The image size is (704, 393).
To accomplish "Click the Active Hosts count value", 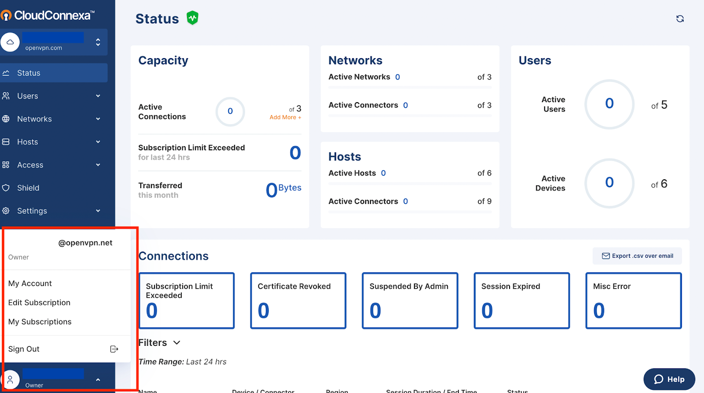I will [x=383, y=173].
